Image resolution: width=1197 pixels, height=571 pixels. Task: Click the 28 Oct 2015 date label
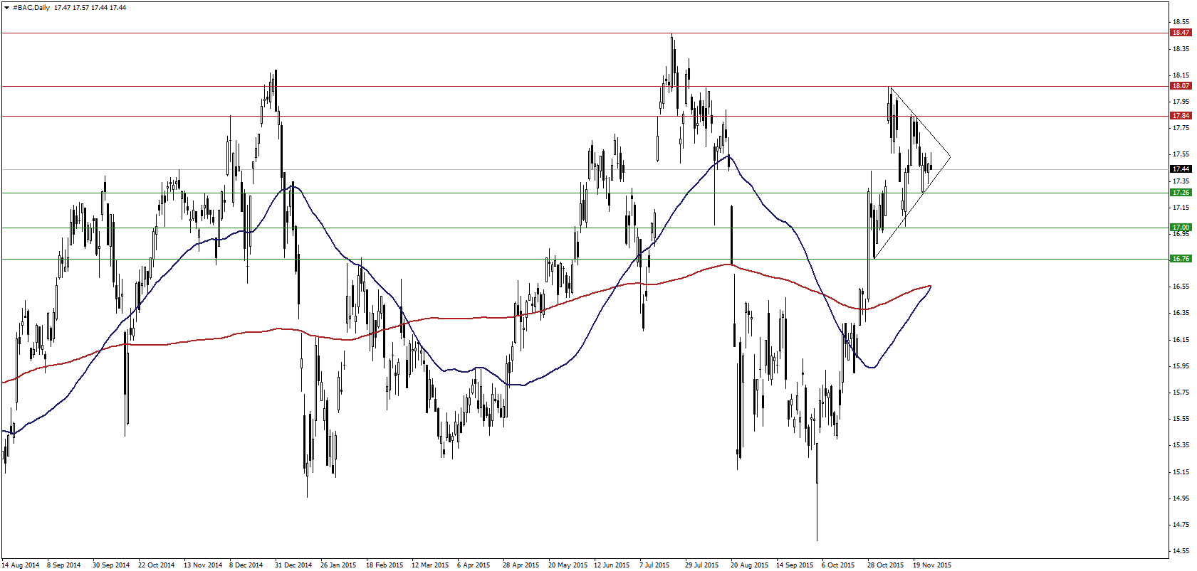[886, 565]
